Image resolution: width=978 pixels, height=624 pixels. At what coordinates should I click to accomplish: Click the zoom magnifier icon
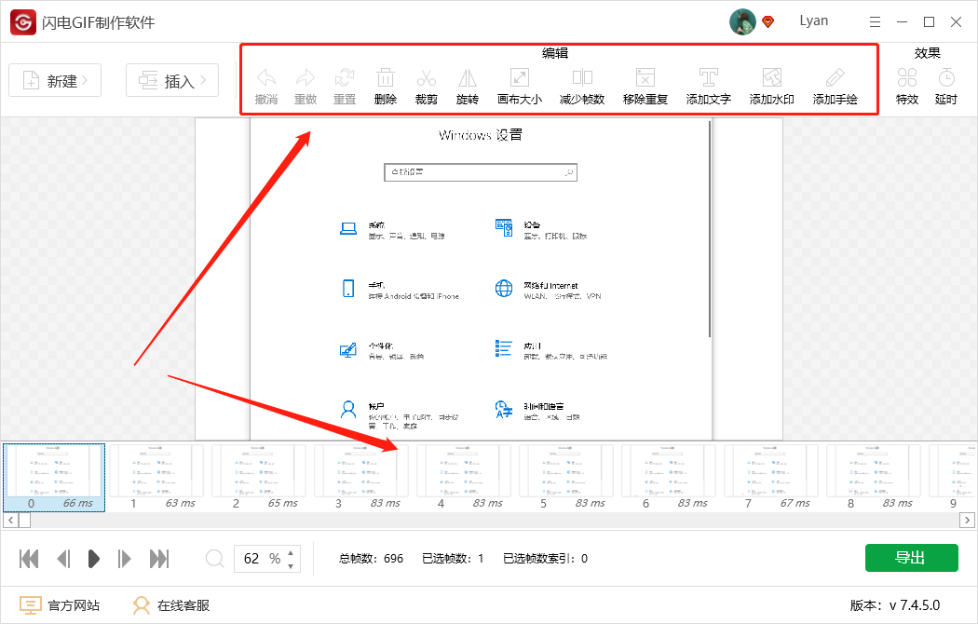coord(214,558)
